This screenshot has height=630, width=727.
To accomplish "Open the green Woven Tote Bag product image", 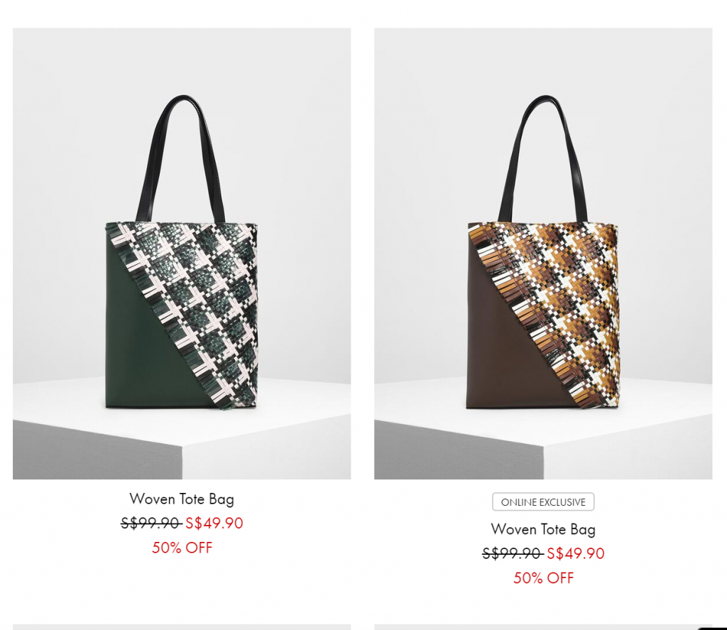I will (x=182, y=254).
